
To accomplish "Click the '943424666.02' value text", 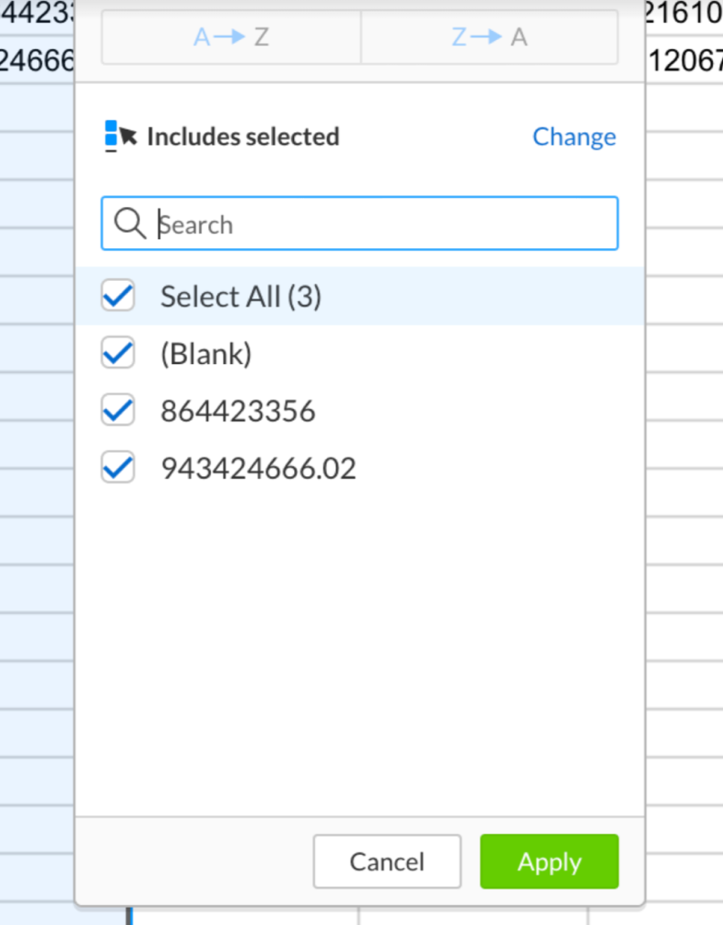I will click(258, 468).
